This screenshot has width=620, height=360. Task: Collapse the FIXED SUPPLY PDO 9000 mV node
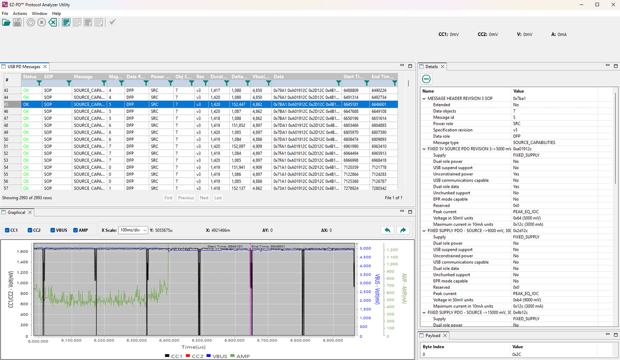[x=424, y=231]
